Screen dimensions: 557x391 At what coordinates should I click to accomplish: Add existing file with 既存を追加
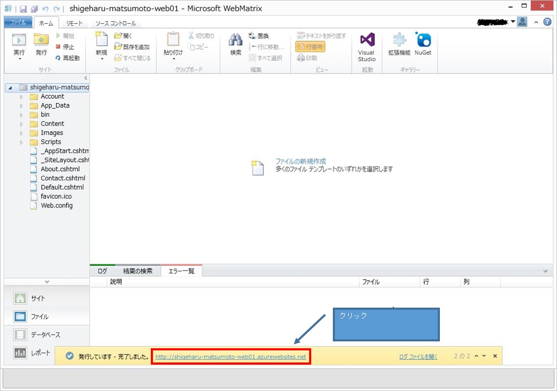click(x=132, y=47)
